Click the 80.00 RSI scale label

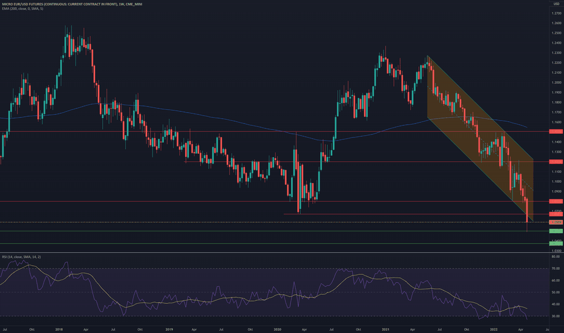click(x=556, y=257)
